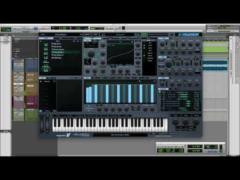
Task: Select the Saw Chords 2 preset in the list
Action: click(x=57, y=55)
